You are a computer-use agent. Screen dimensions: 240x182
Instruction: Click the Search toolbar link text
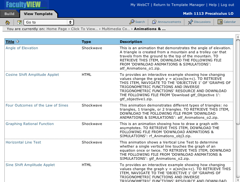[140, 22]
